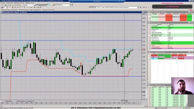194x109 pixels.
Task: Switch to SECTORS tab
Action: 52,10
